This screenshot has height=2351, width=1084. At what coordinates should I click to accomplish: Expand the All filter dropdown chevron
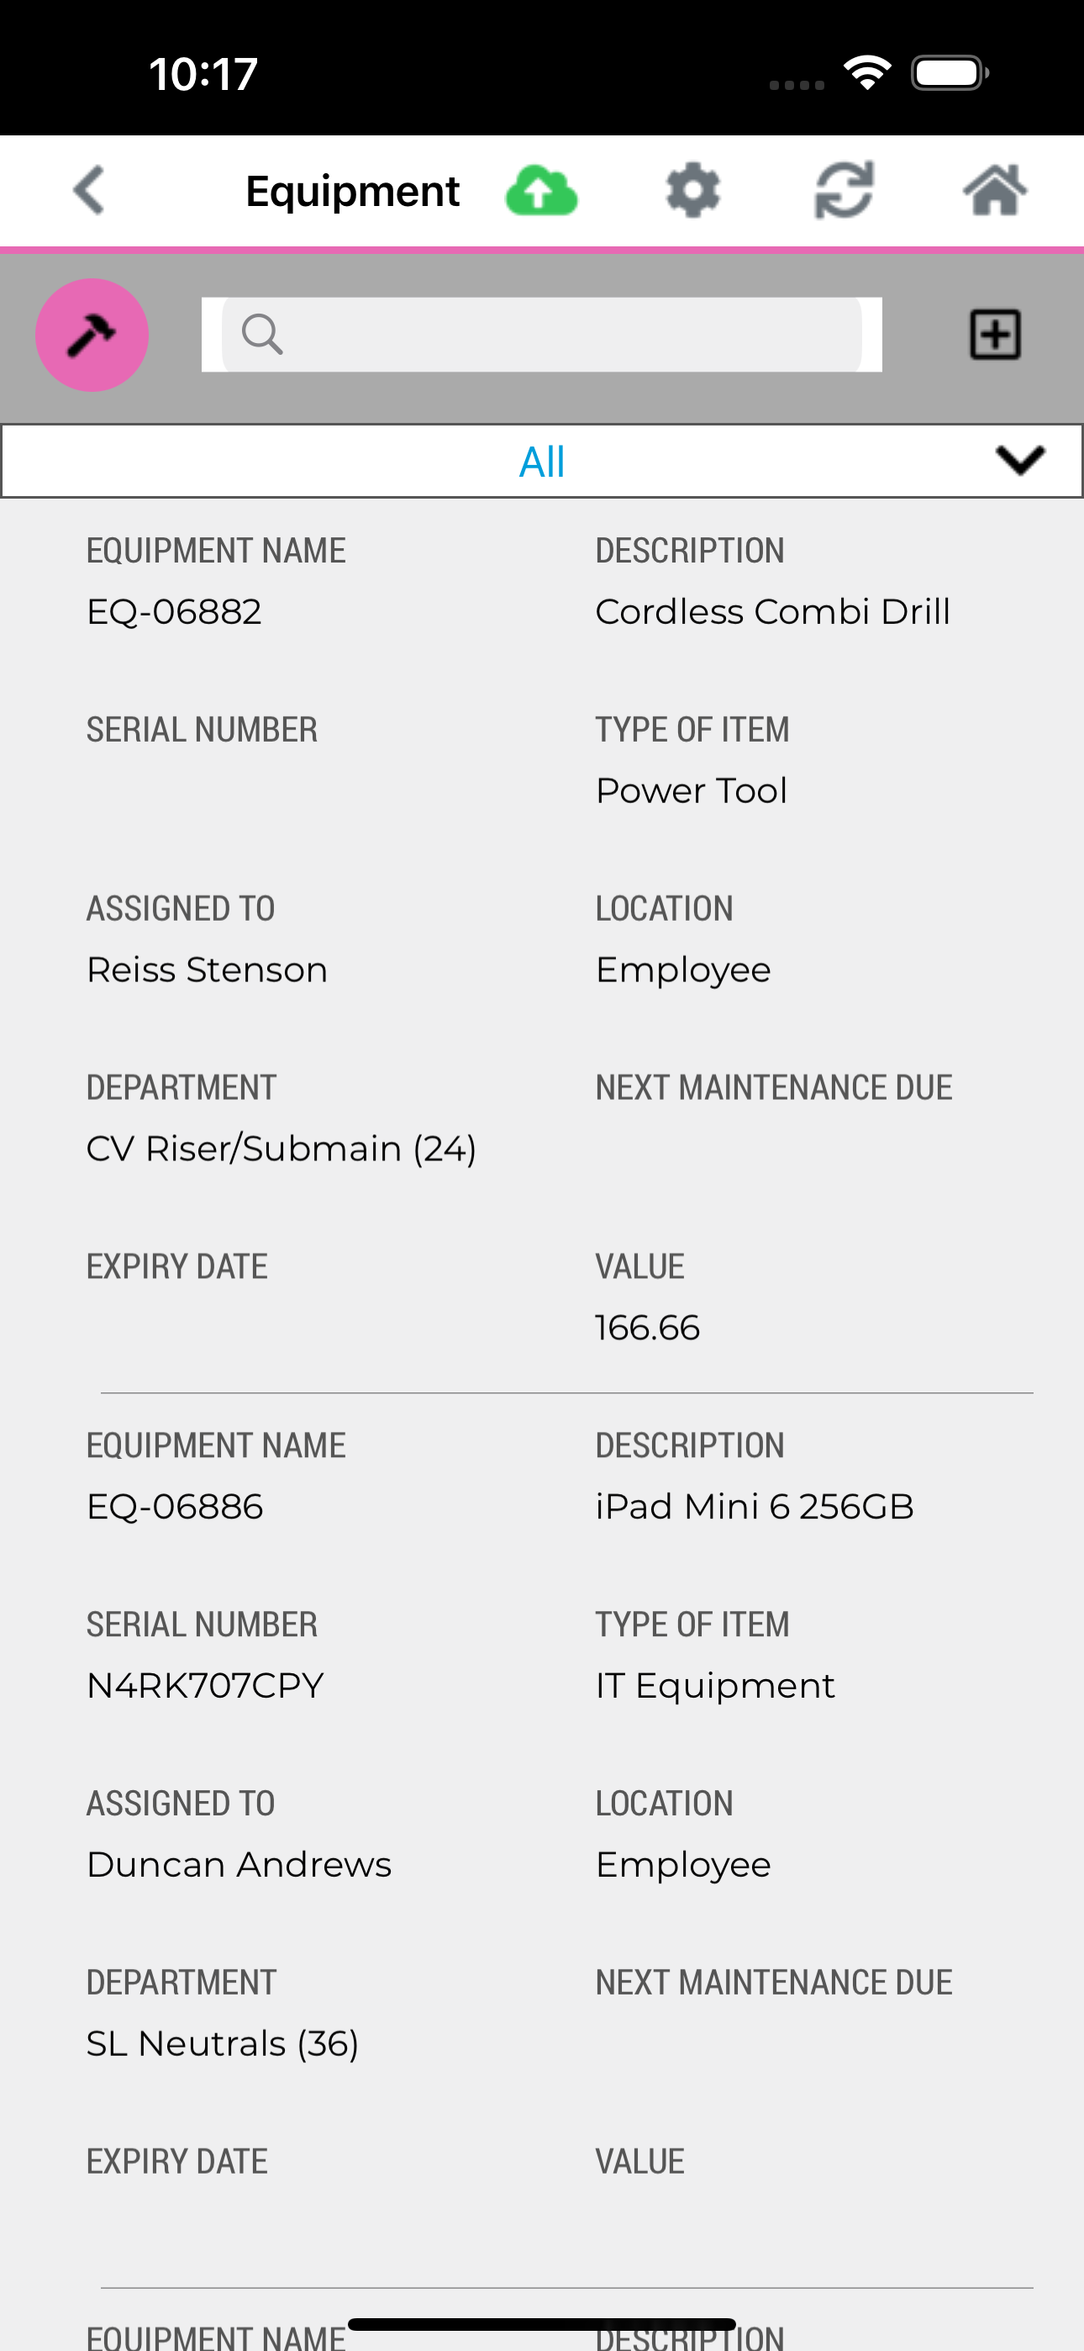[1020, 460]
